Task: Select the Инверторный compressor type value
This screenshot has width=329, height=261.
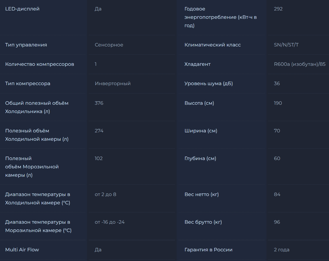Action: tap(113, 84)
